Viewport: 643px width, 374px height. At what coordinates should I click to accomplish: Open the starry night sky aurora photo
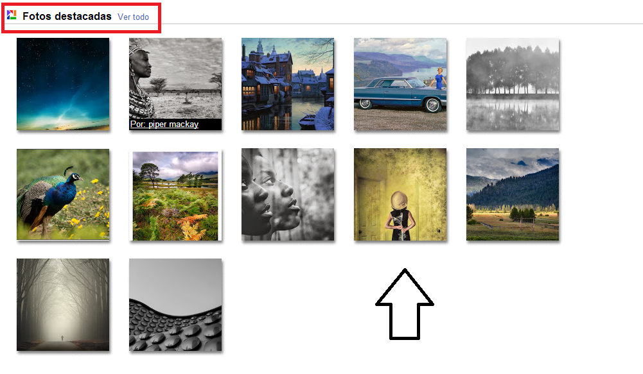(x=63, y=84)
